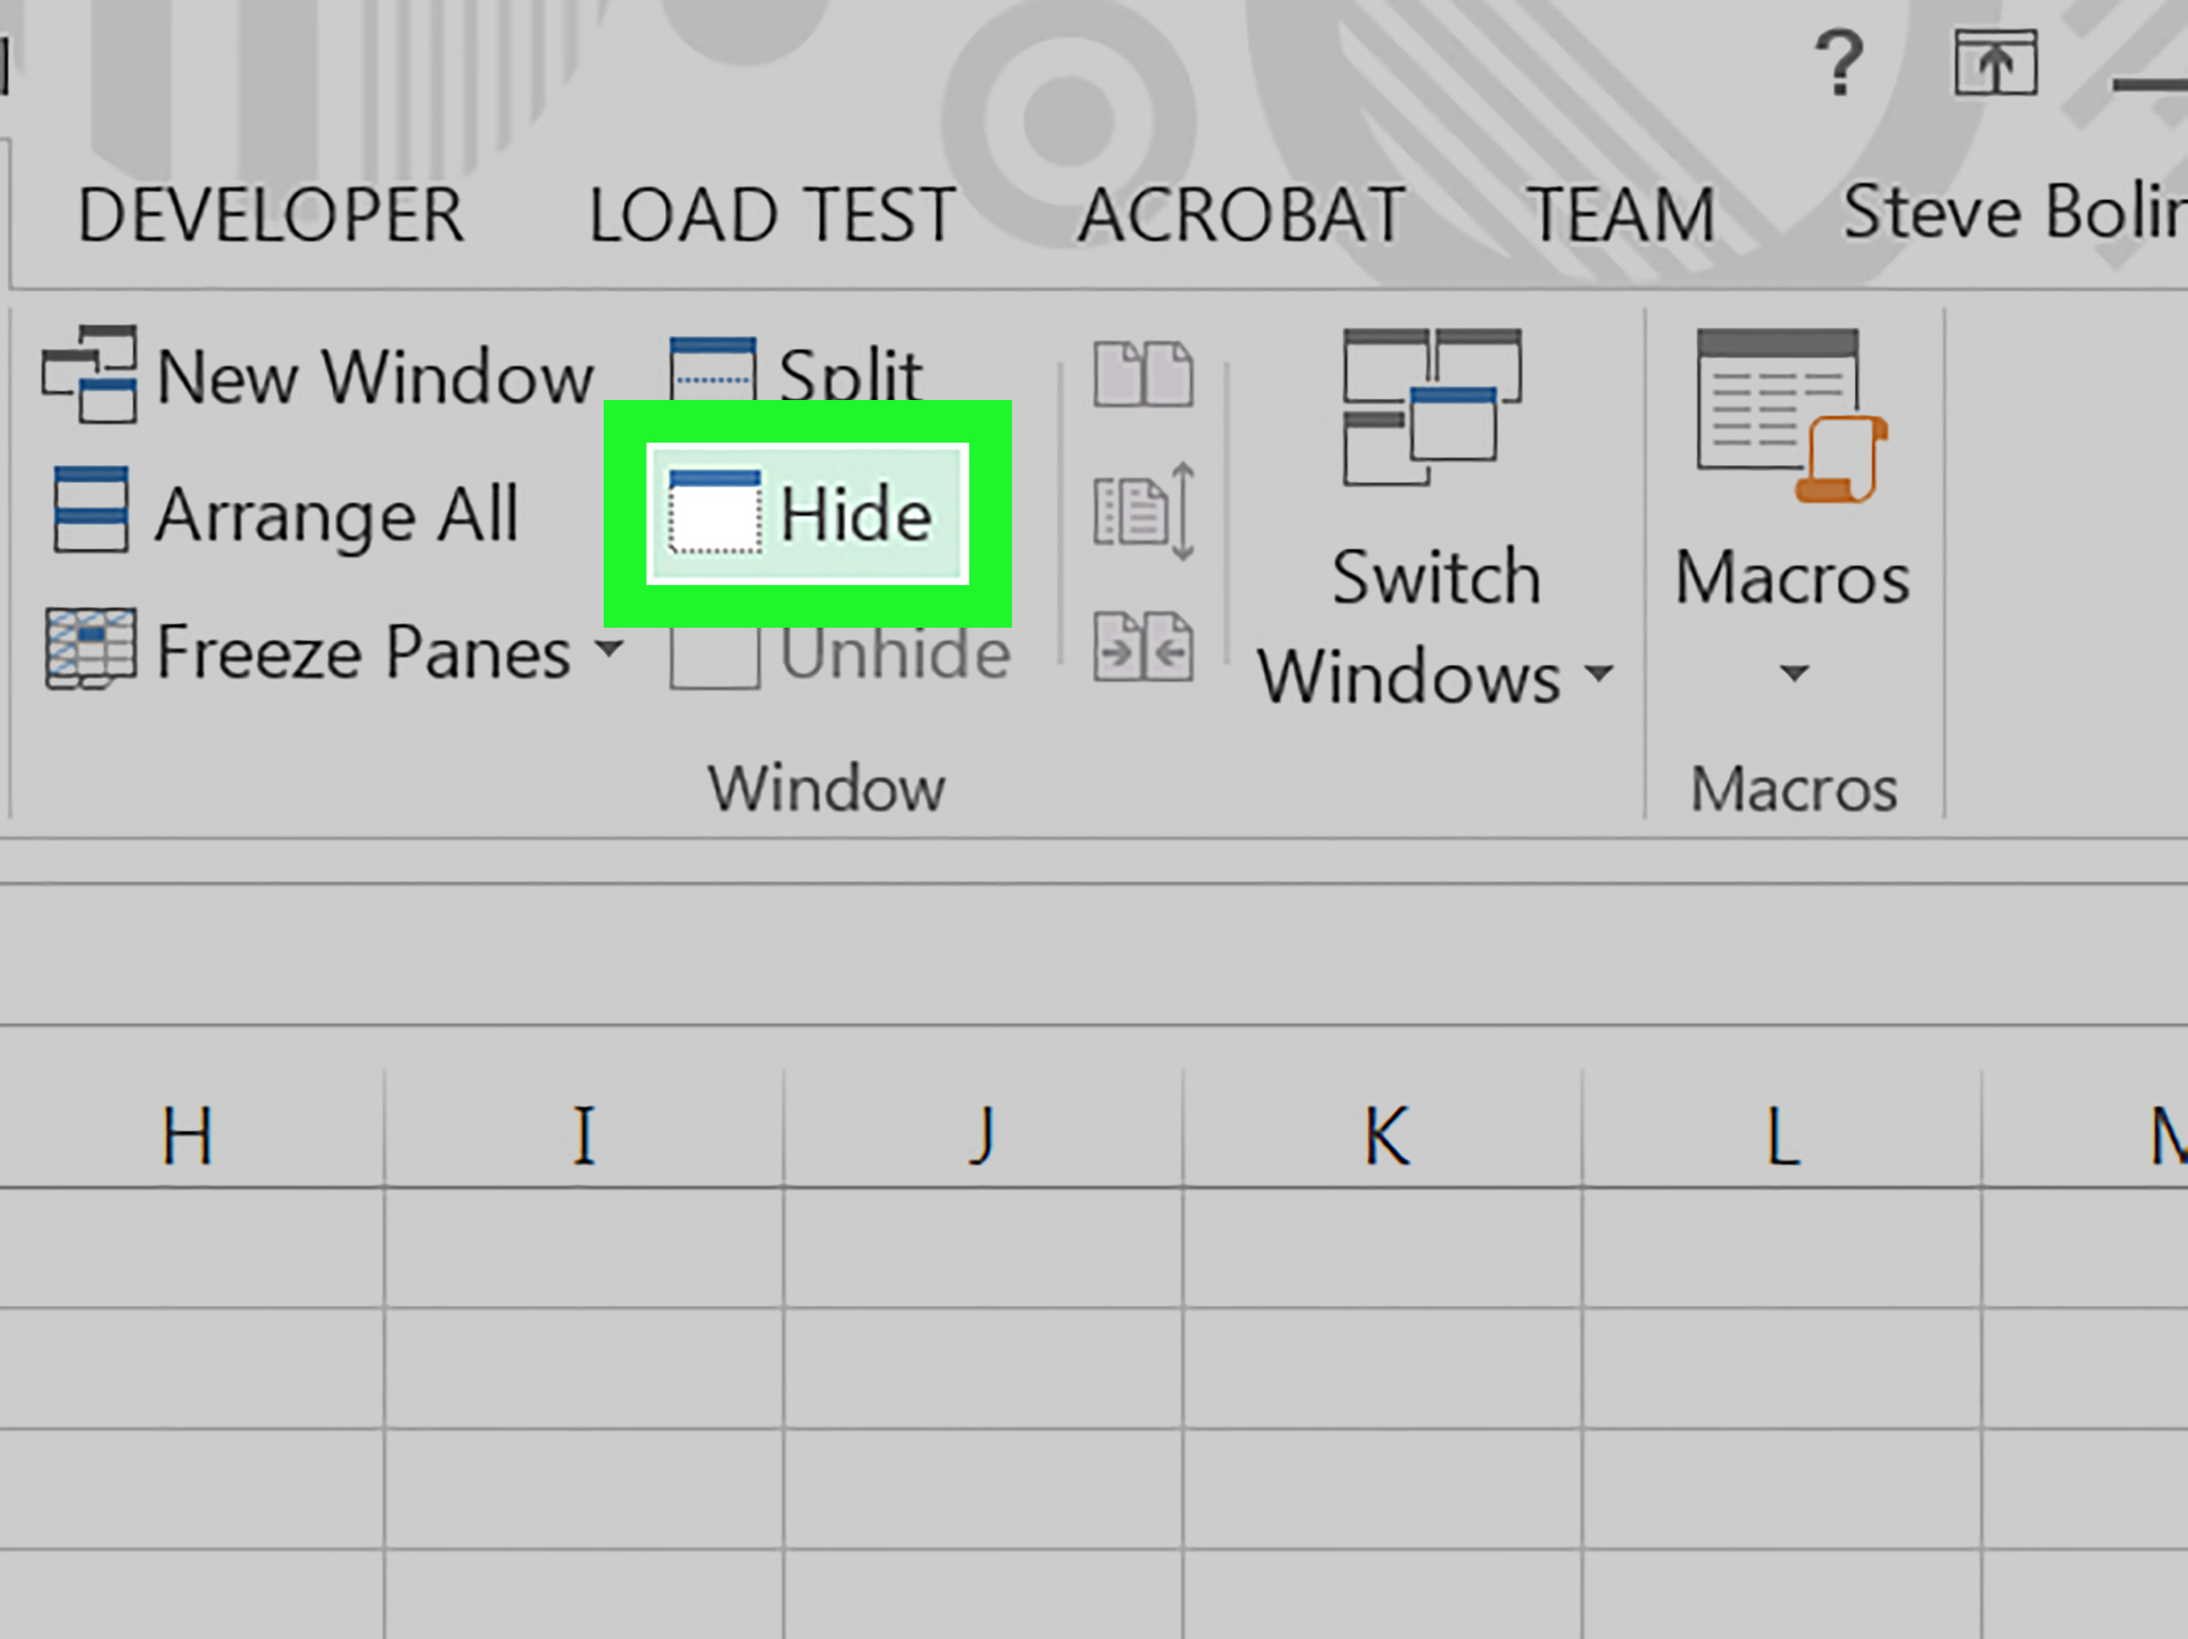Click the Freeze Panes icon
Viewport: 2188px width, 1639px height.
pyautogui.click(x=90, y=648)
